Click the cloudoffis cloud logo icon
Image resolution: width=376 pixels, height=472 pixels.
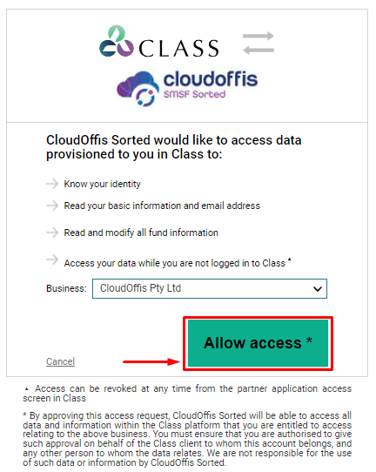coord(138,89)
